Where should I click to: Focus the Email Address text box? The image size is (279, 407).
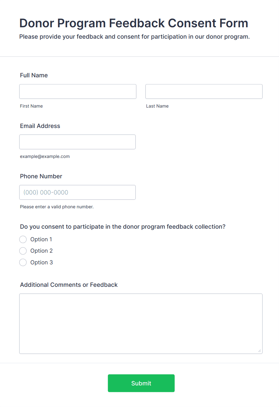[77, 142]
